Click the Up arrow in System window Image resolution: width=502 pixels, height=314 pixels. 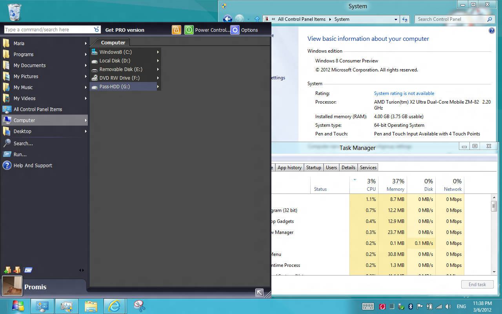tap(257, 19)
